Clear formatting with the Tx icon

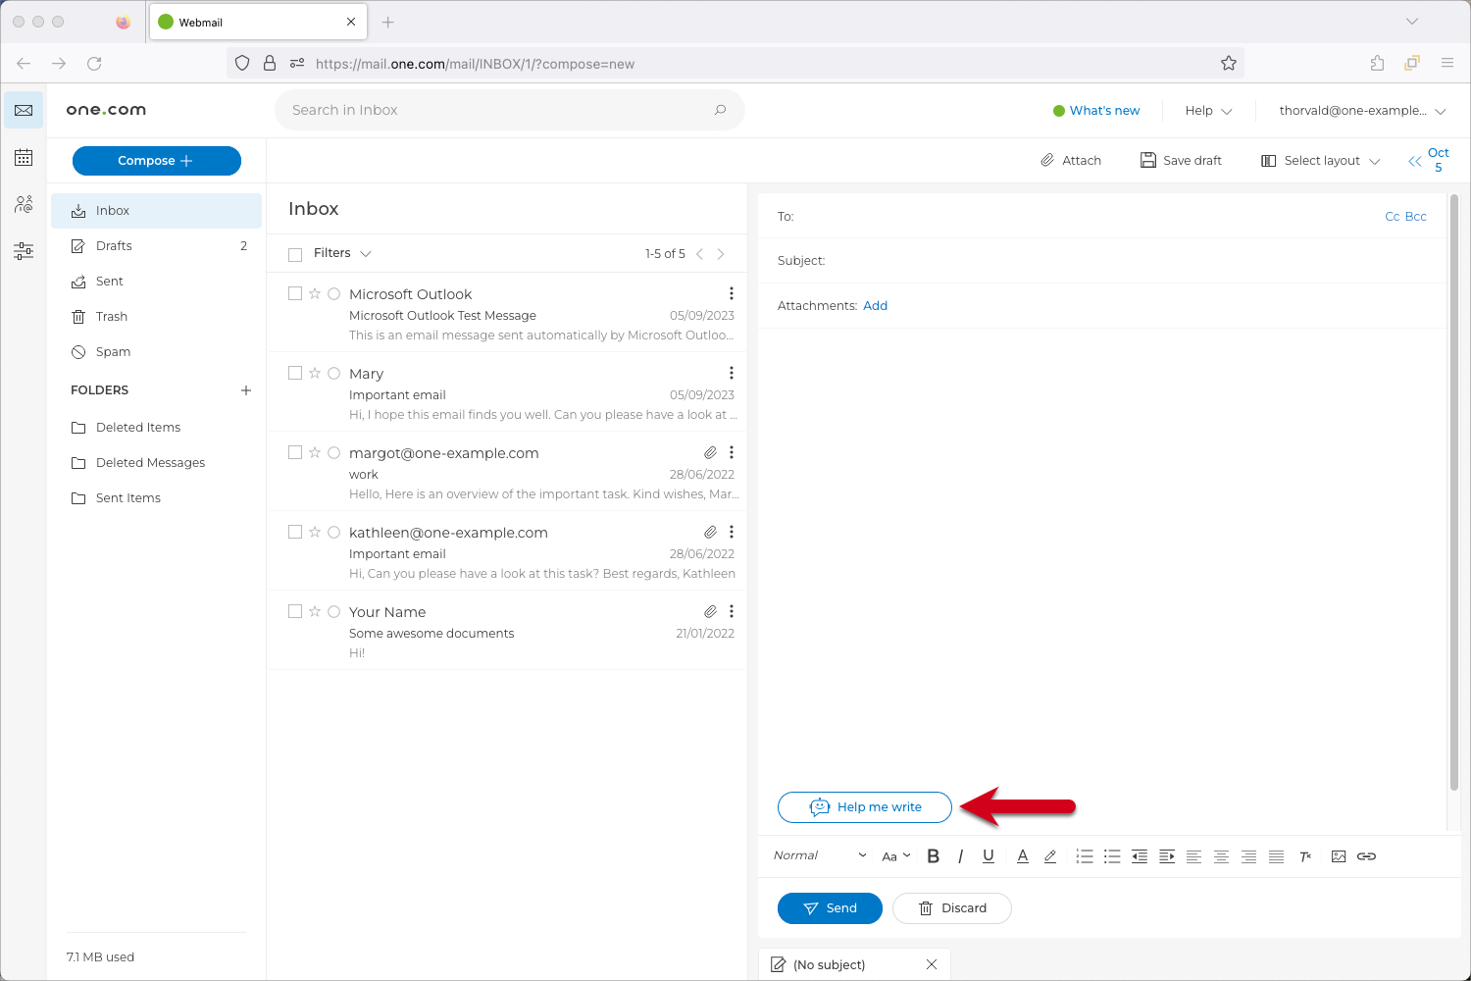(1305, 855)
